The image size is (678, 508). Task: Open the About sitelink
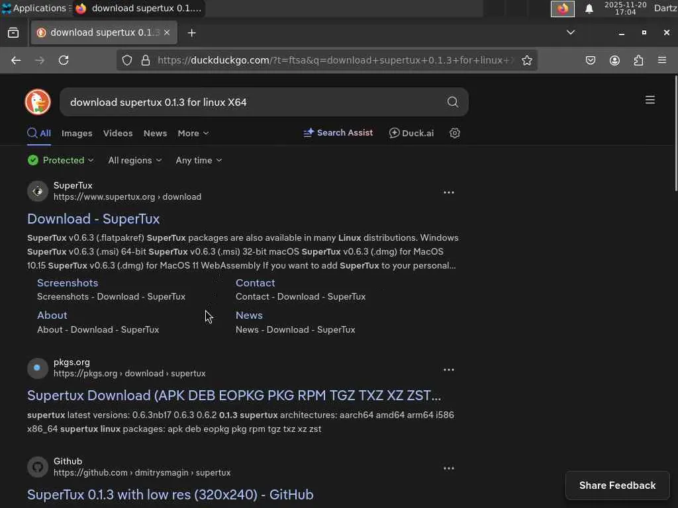52,316
